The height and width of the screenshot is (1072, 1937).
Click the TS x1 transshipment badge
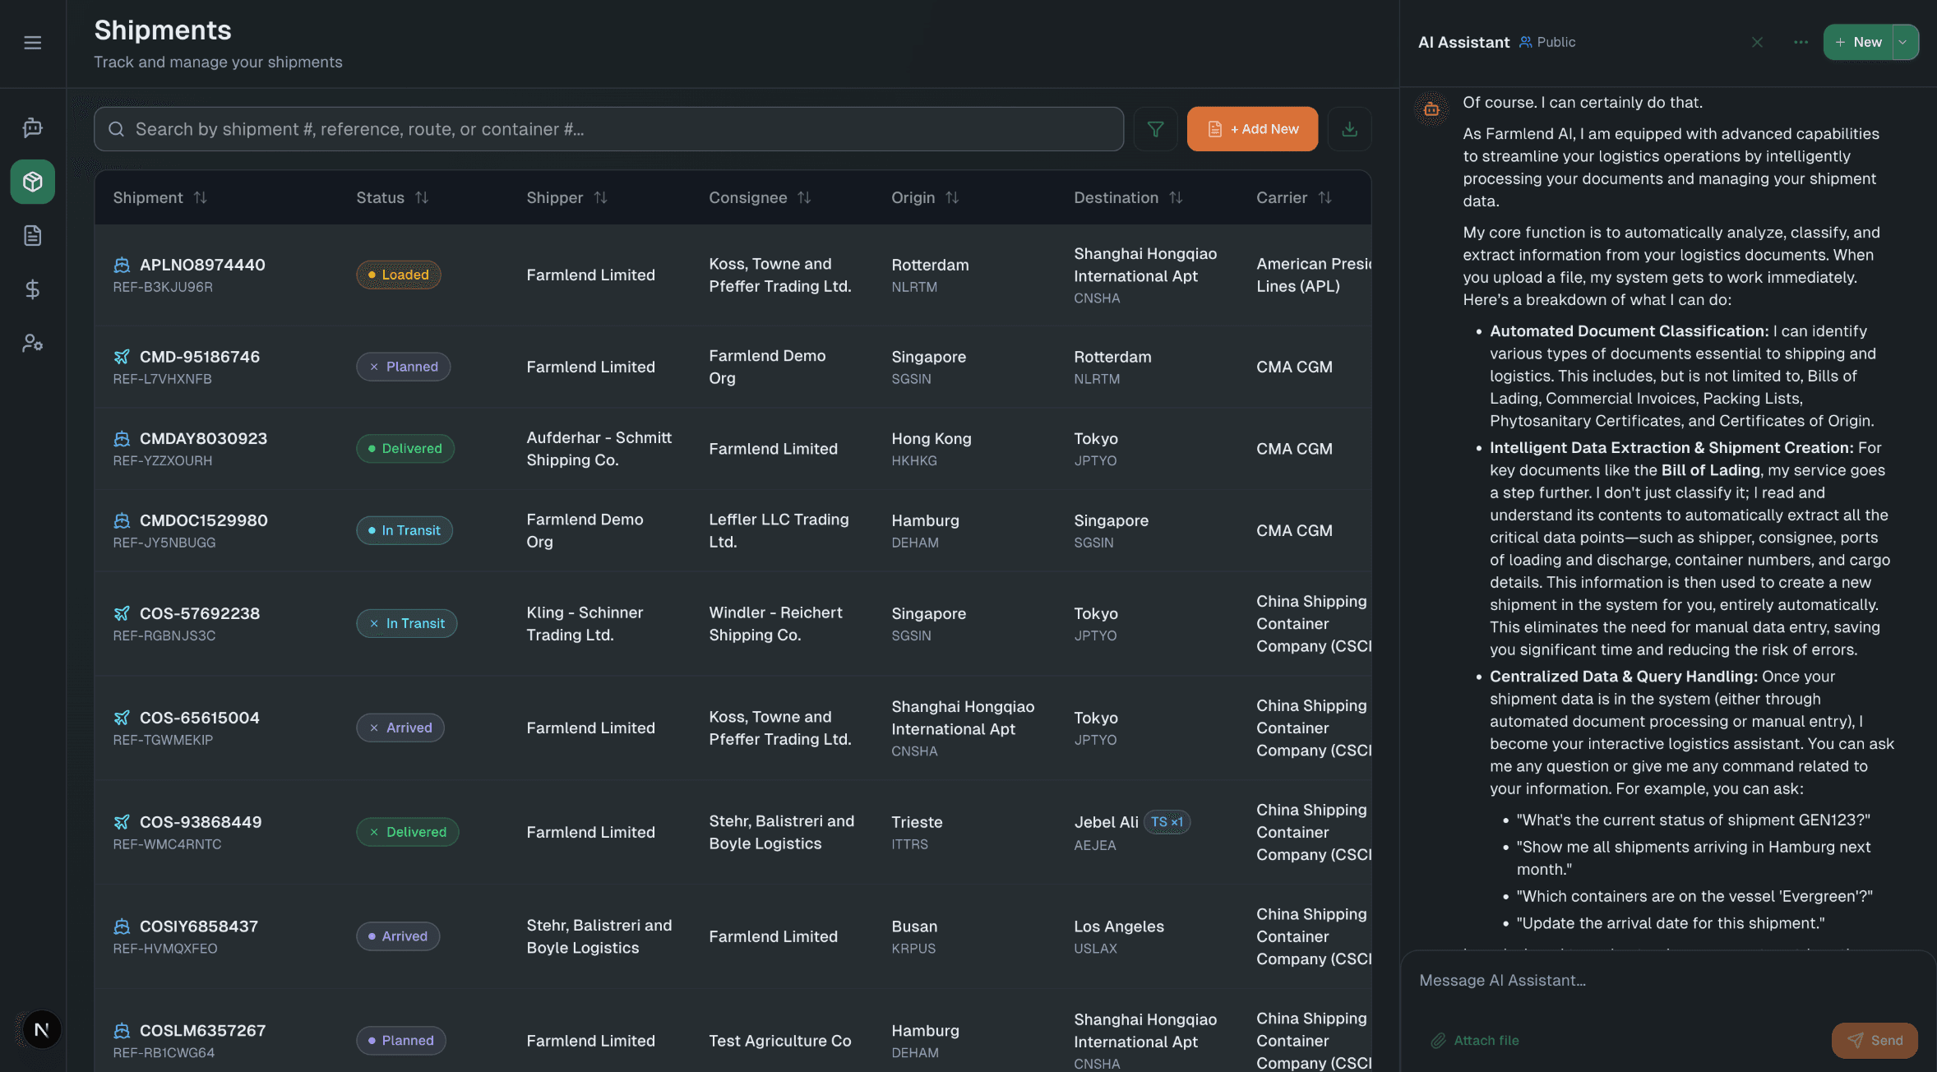click(x=1167, y=822)
